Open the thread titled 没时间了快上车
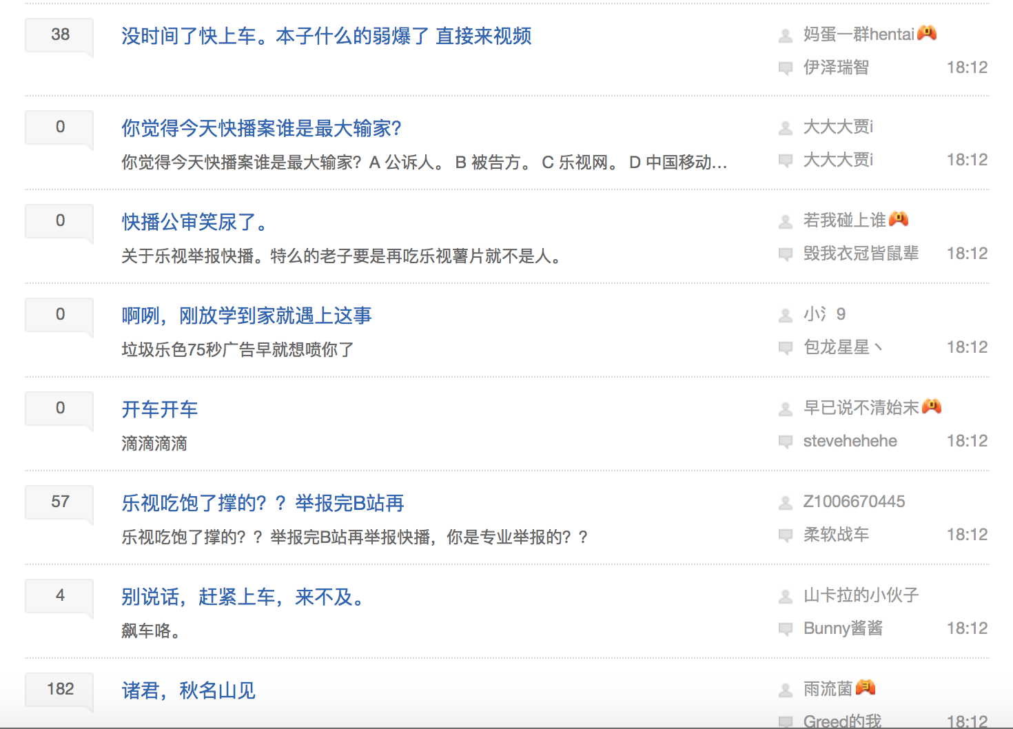1013x729 pixels. (326, 36)
